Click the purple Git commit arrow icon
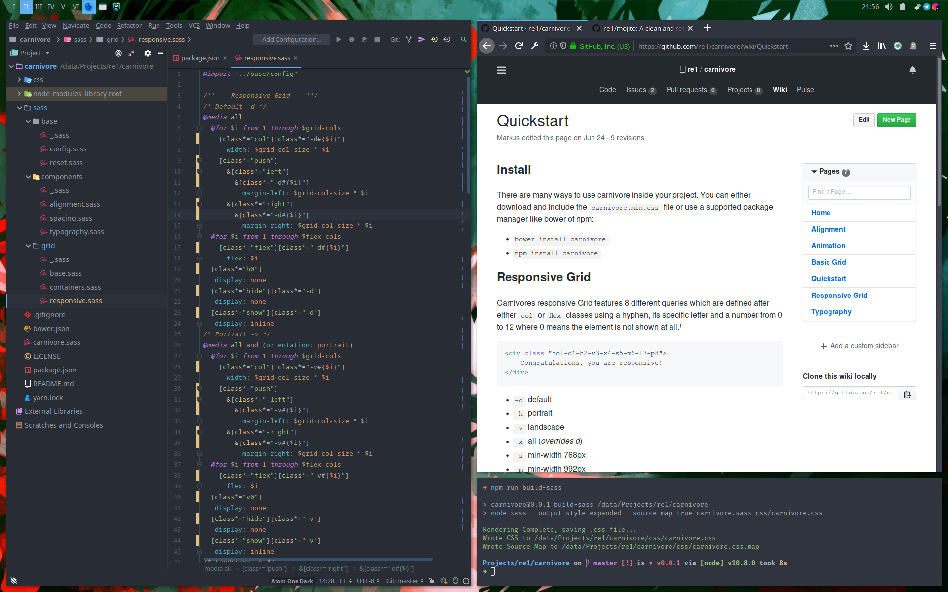This screenshot has width=948, height=592. [421, 39]
